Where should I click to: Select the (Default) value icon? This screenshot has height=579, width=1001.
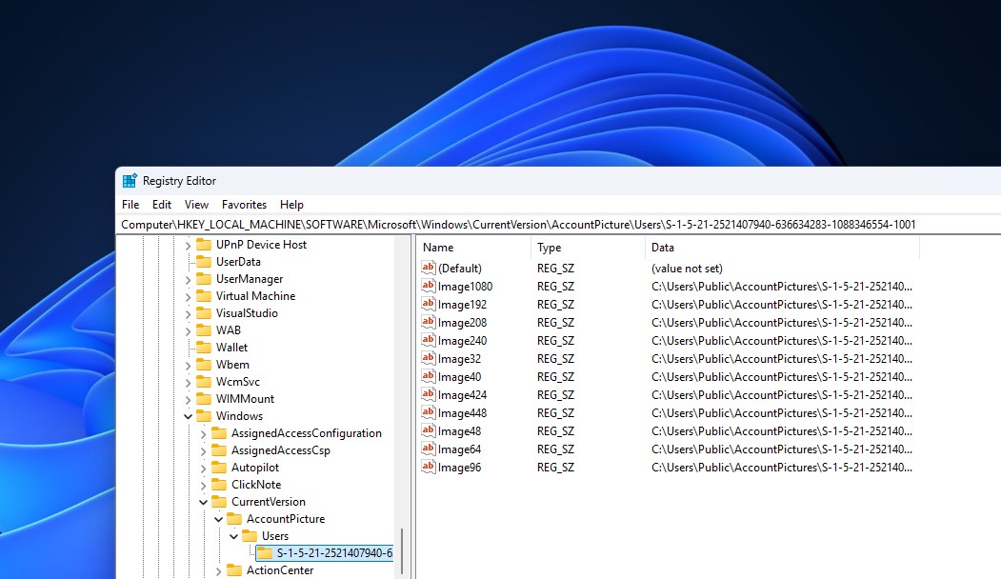pos(429,268)
